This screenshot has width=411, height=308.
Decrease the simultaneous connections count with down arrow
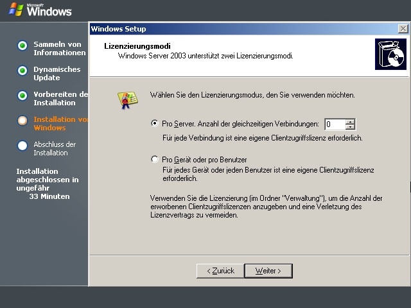click(x=350, y=127)
